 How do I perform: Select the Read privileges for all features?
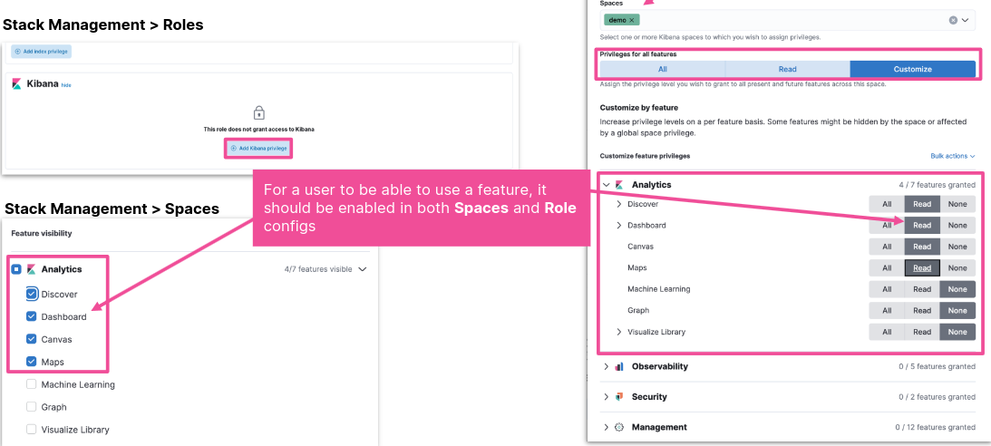[787, 69]
